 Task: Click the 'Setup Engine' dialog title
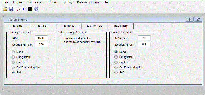18,20
